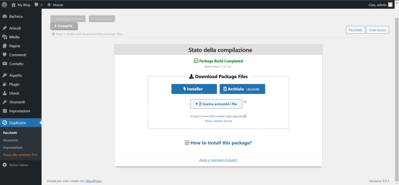
Task: Click the copy to clipboard icon
Action: coord(245,116)
